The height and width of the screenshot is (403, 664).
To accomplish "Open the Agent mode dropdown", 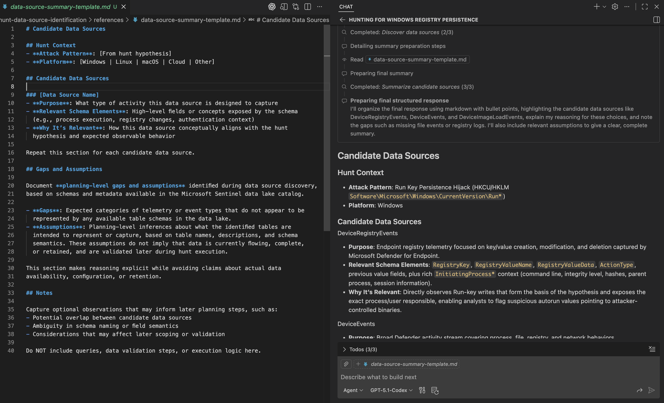I will (x=353, y=390).
